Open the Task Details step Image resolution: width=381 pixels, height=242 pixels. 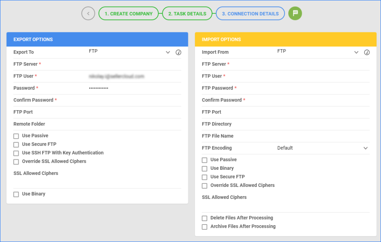187,13
